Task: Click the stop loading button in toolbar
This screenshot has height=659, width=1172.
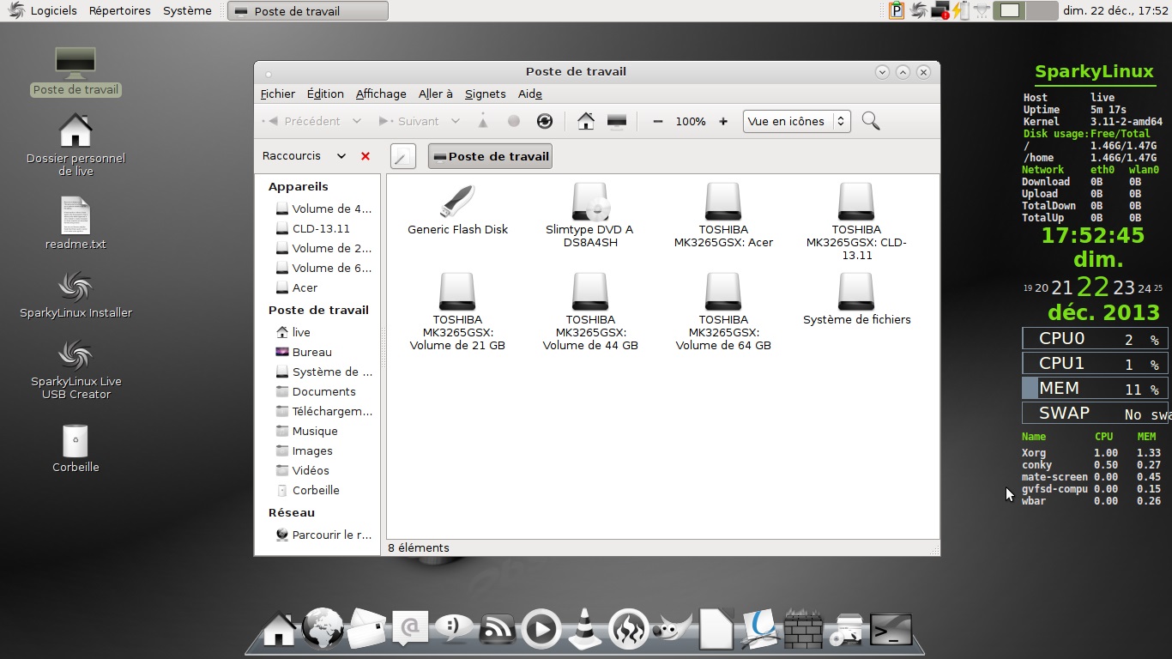Action: pos(514,121)
